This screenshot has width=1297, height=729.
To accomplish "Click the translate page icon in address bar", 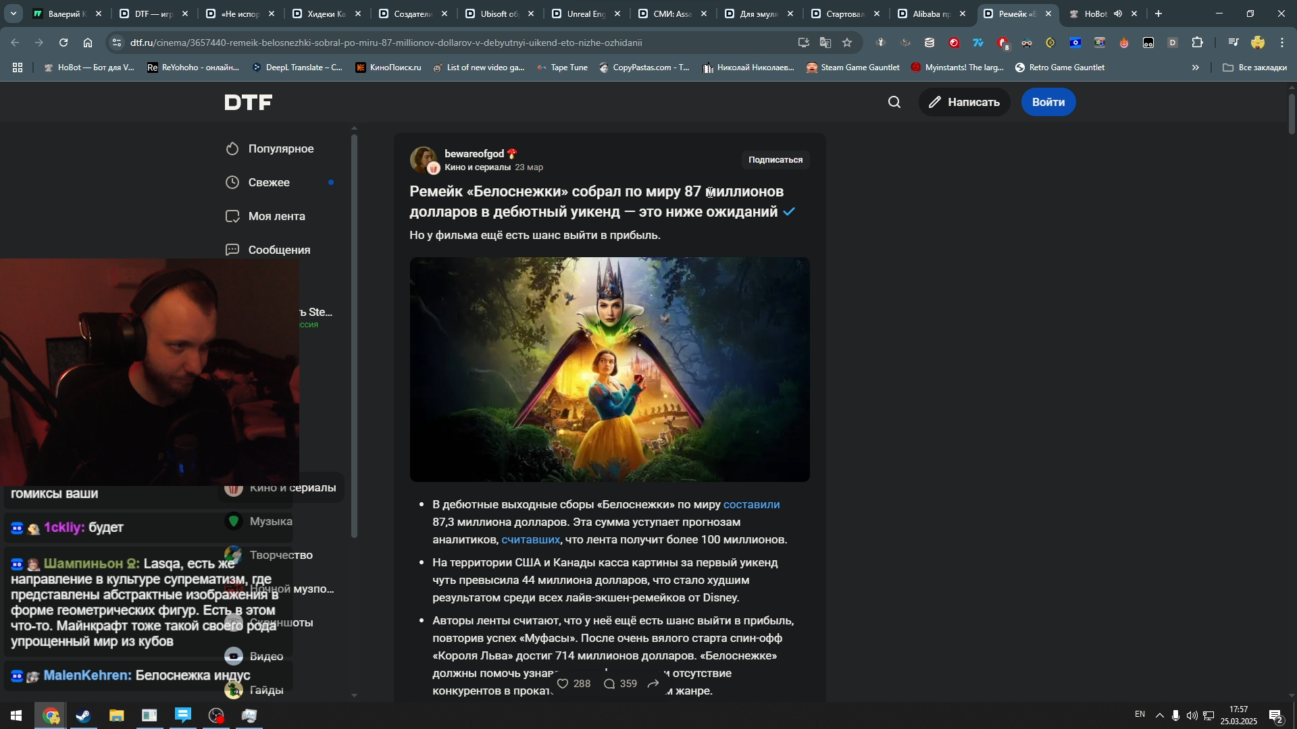I will pos(825,43).
